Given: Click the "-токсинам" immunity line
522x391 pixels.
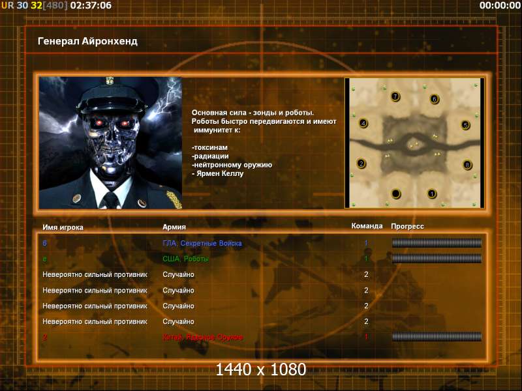Looking at the screenshot, I should [x=209, y=147].
